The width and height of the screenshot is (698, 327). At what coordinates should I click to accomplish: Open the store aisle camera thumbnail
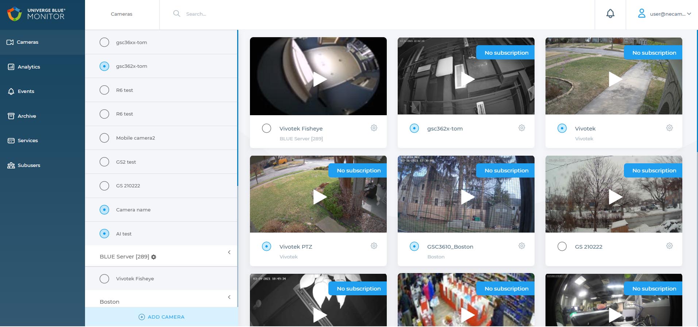click(466, 300)
